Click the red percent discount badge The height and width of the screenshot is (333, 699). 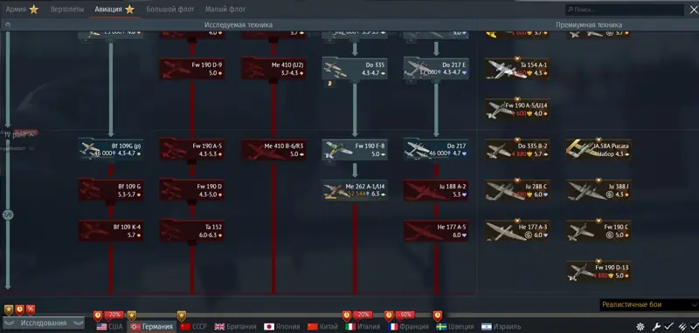(x=31, y=309)
